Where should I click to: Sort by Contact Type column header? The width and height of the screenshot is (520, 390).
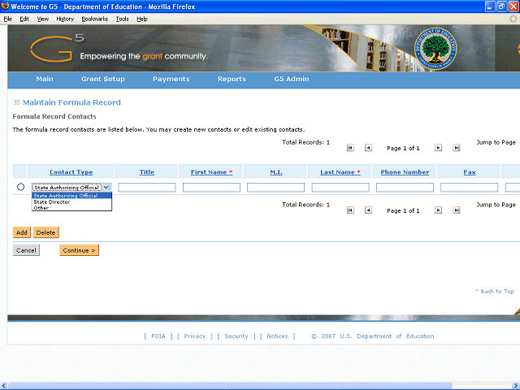(x=71, y=172)
